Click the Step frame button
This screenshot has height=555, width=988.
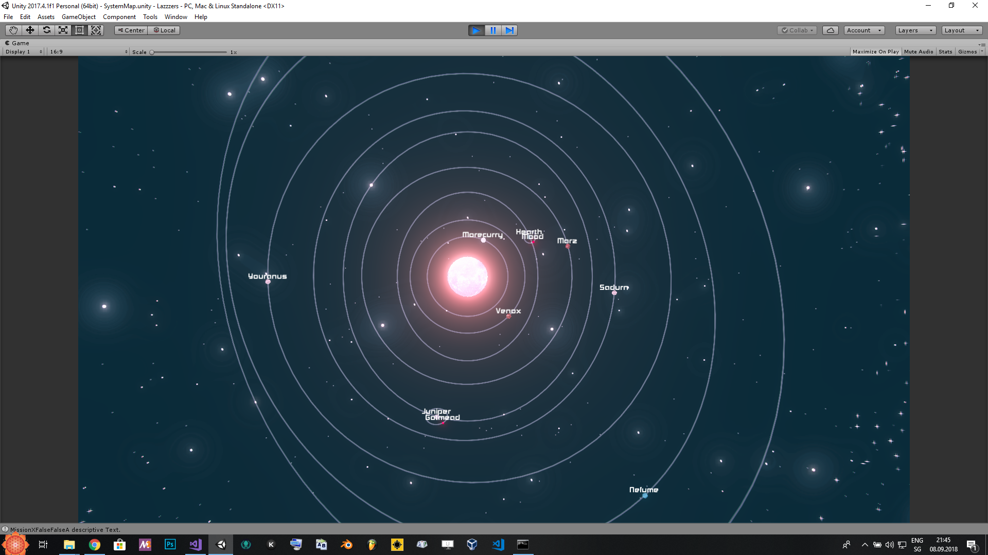(x=509, y=30)
